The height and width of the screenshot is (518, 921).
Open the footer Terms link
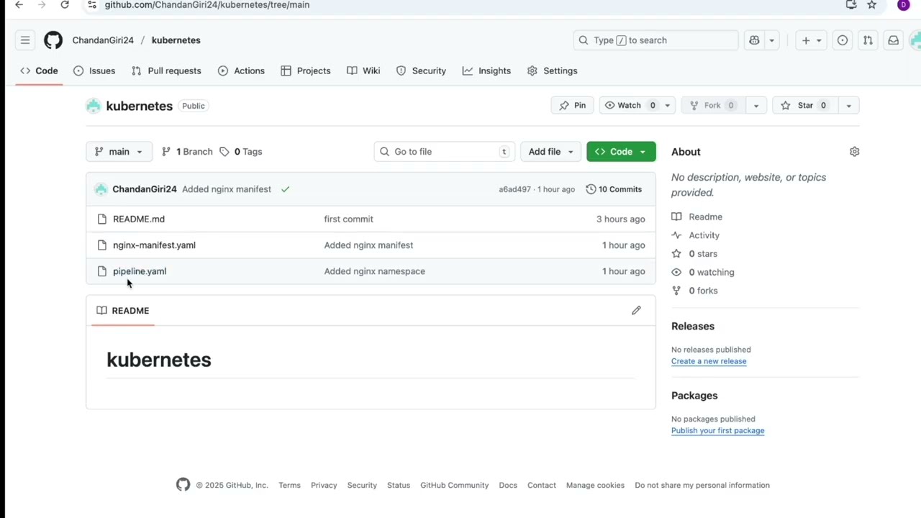(289, 486)
